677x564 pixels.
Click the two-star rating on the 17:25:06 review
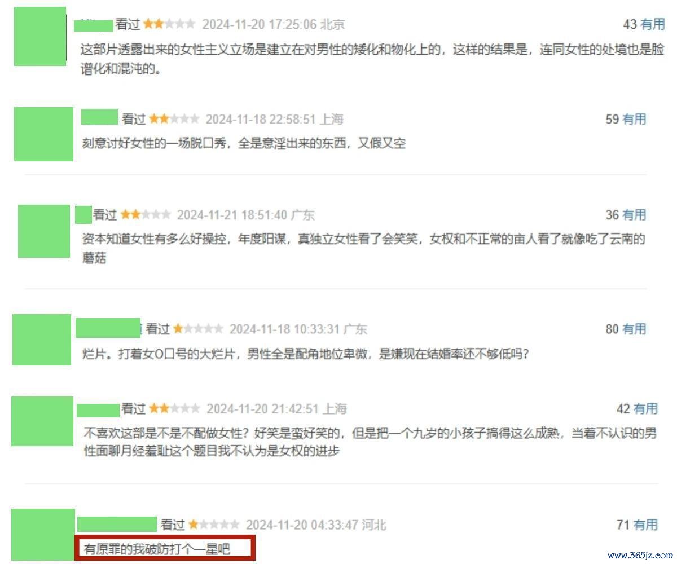(x=169, y=24)
